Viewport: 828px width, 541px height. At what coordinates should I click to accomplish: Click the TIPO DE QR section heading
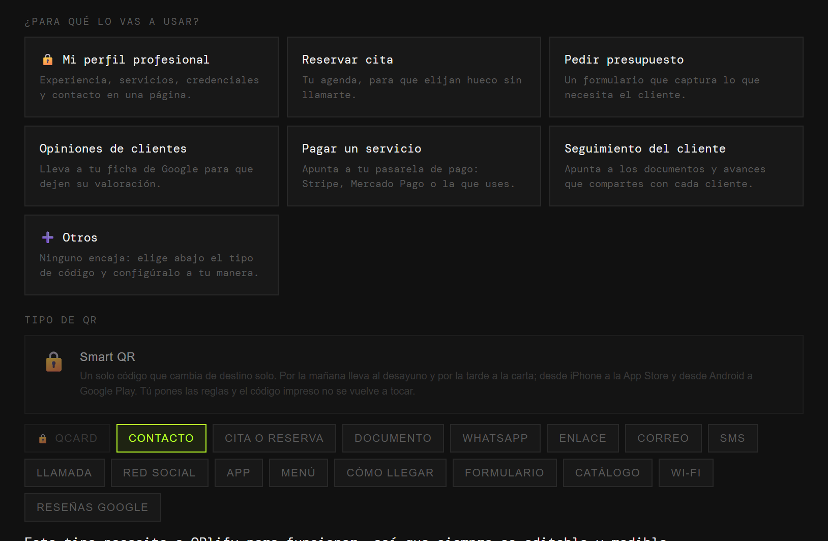[61, 320]
